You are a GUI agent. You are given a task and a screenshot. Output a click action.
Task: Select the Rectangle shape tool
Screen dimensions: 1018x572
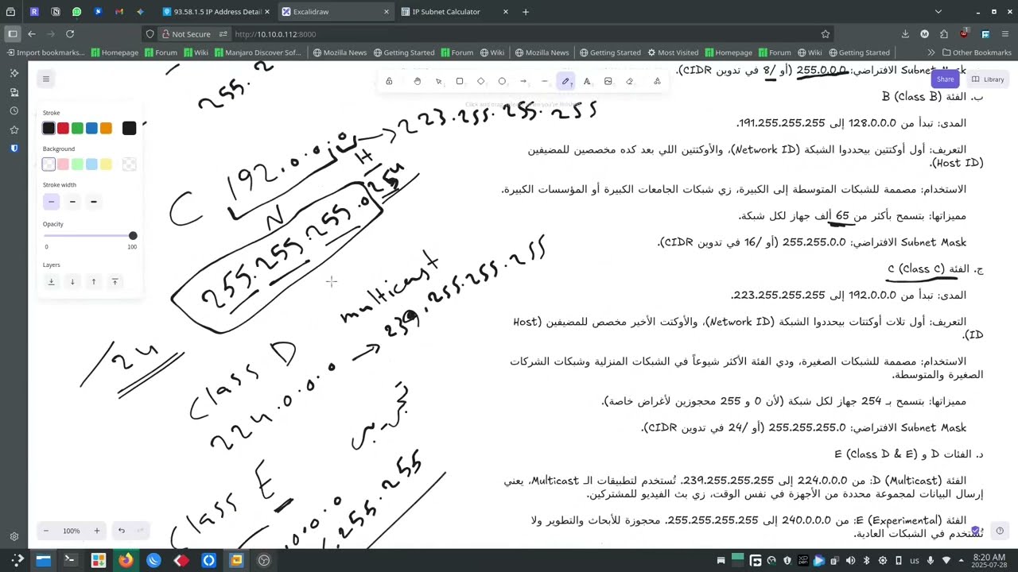coord(460,81)
